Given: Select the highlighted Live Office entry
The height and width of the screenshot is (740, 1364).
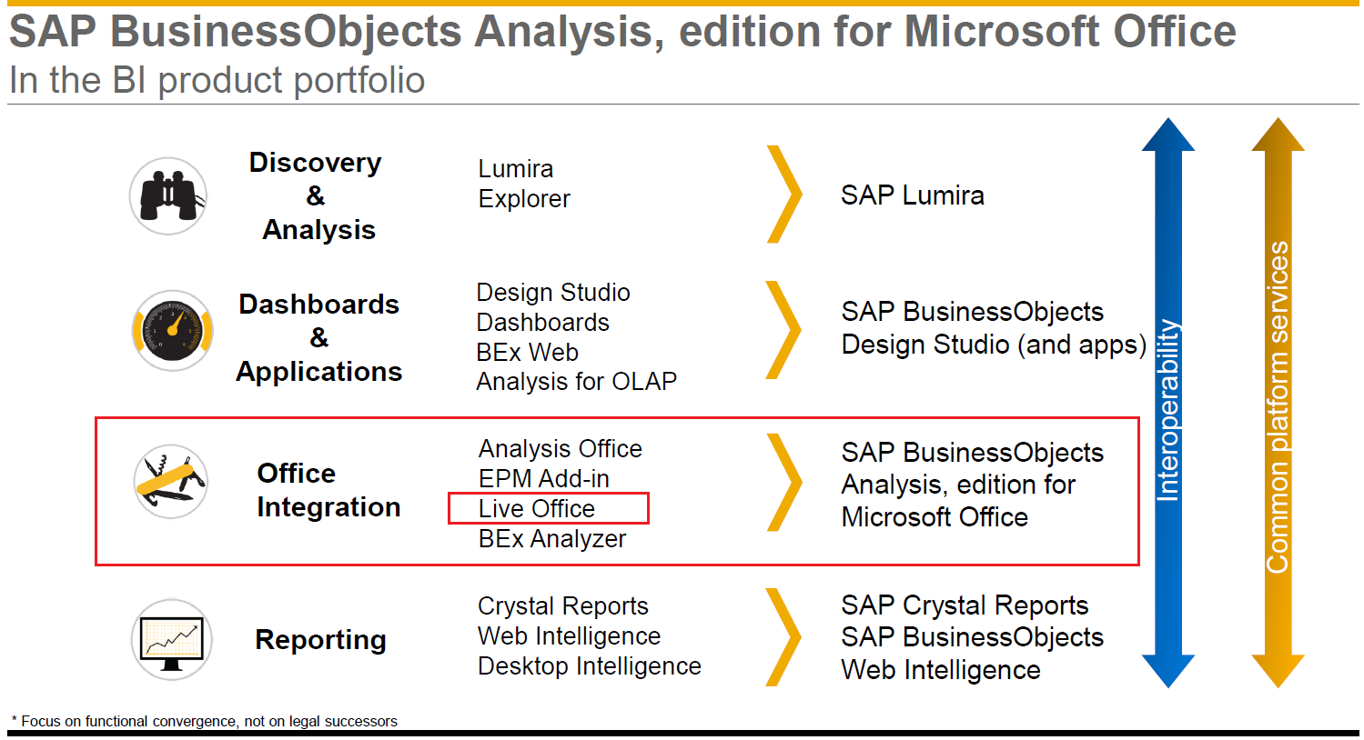Looking at the screenshot, I should tap(537, 509).
